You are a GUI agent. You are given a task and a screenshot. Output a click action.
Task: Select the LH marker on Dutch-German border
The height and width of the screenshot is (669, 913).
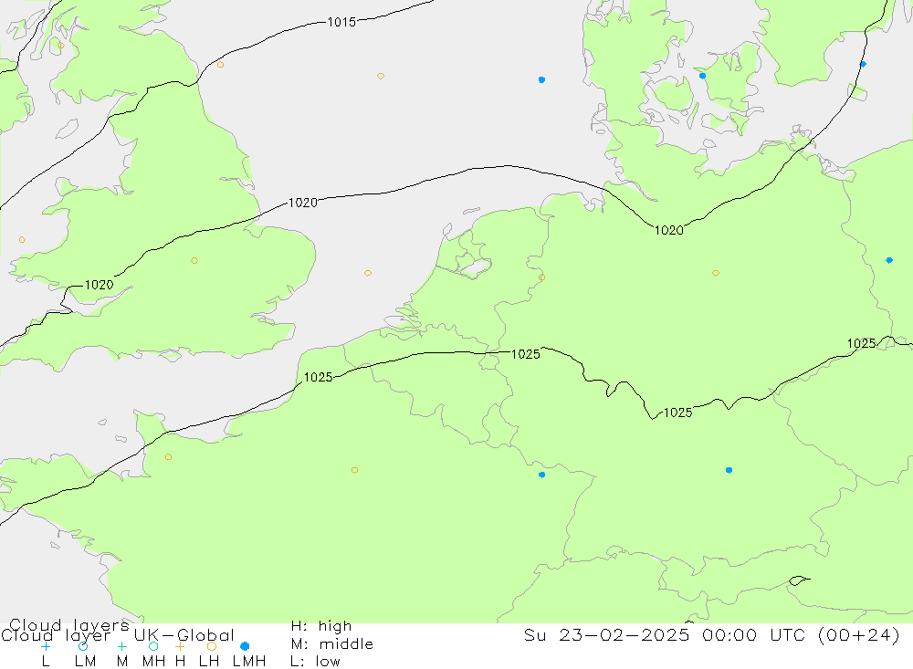pos(541,277)
